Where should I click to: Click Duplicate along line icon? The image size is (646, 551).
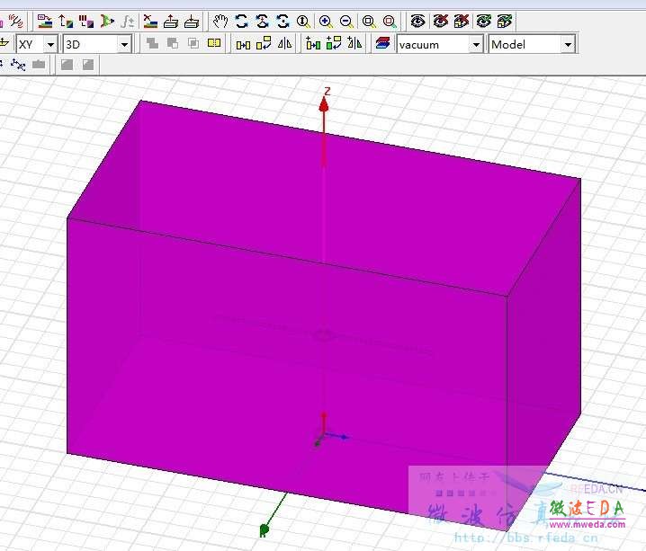[x=313, y=44]
